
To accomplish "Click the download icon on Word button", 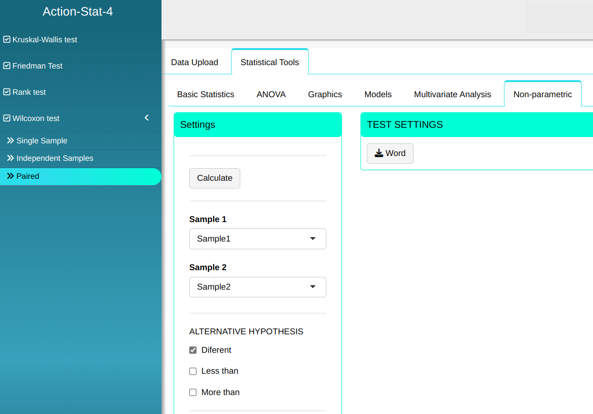I will pyautogui.click(x=379, y=154).
